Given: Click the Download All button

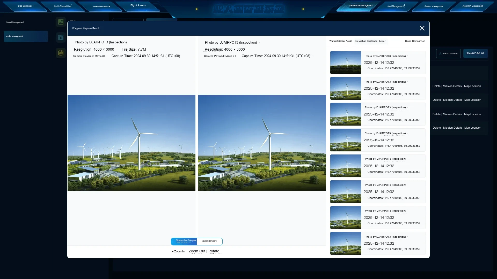Looking at the screenshot, I should click(475, 53).
